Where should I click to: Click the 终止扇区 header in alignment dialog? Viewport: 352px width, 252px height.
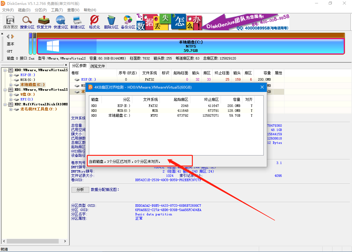205,99
